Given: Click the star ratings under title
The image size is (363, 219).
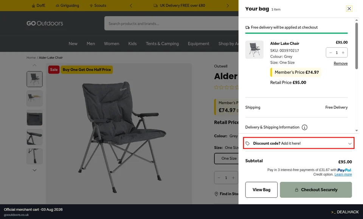Looking at the screenshot, I should (226, 87).
